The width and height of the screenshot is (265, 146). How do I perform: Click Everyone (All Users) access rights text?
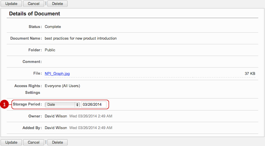point(62,86)
